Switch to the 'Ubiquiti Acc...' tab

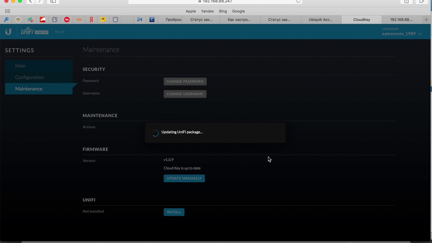pyautogui.click(x=321, y=20)
